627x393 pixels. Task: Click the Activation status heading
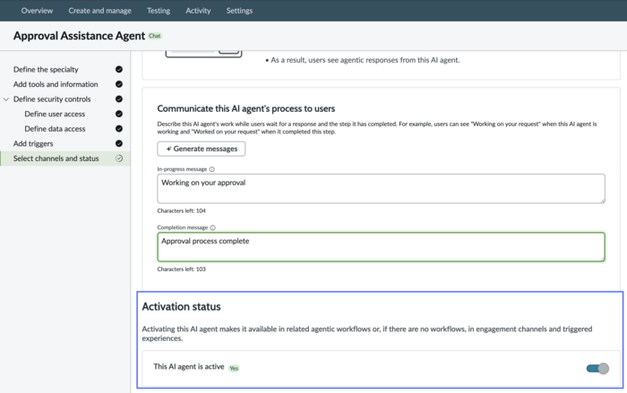point(181,307)
